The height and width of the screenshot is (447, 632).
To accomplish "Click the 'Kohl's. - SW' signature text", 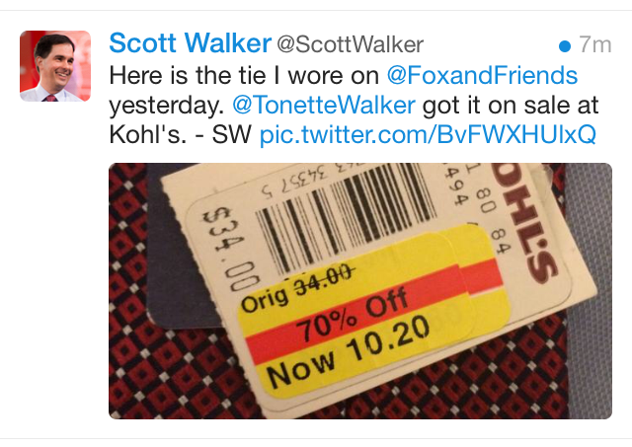I will [180, 134].
